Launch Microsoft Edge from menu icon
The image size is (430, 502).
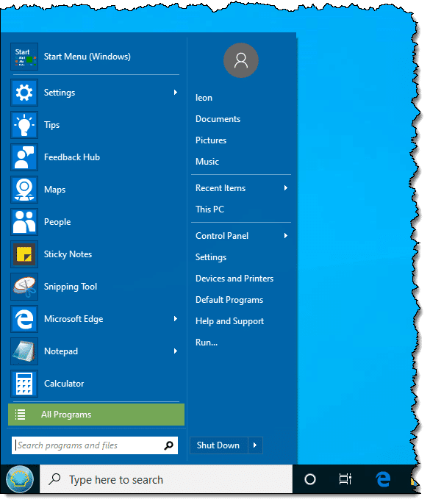(x=24, y=319)
